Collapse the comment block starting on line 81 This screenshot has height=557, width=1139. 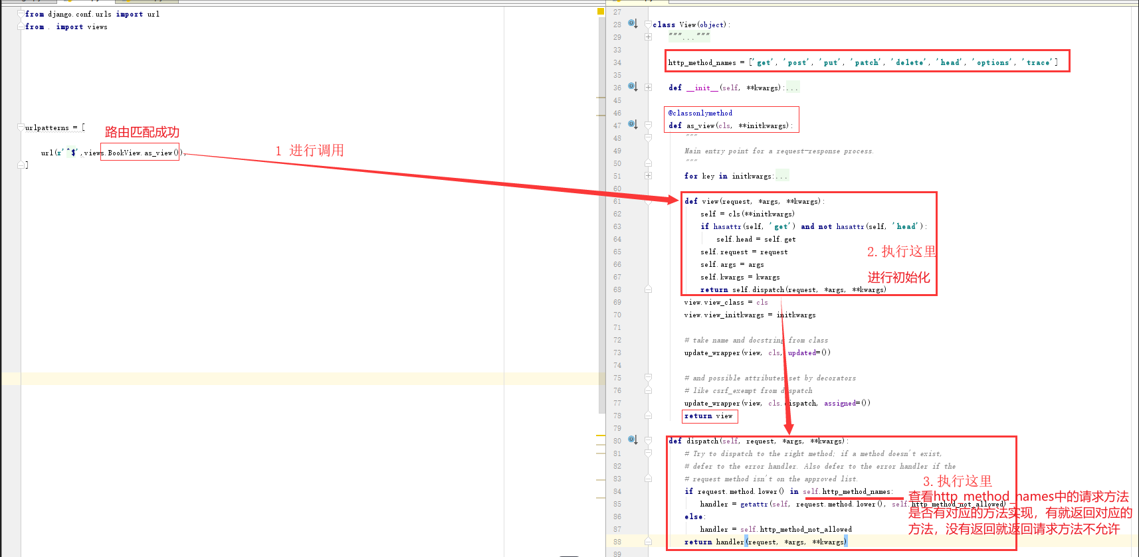click(x=648, y=453)
